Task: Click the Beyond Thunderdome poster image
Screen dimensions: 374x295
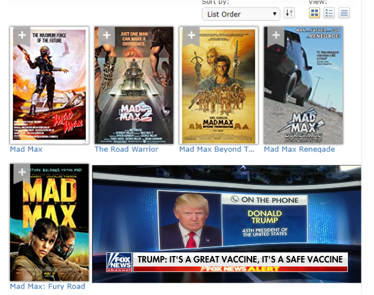Action: click(219, 85)
